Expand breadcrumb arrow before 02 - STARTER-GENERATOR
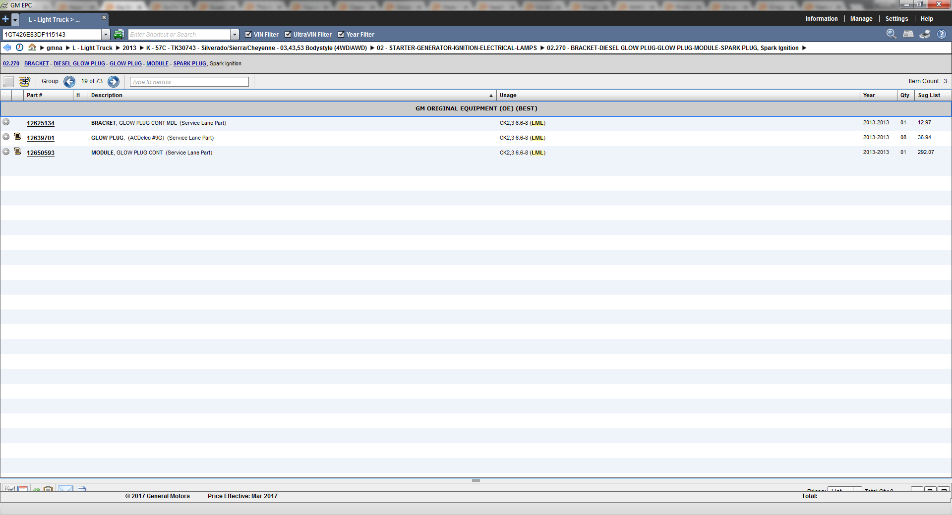Viewport: 952px width, 515px height. [372, 48]
